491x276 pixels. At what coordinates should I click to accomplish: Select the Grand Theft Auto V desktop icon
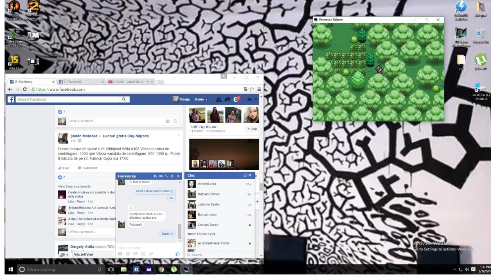(x=14, y=38)
